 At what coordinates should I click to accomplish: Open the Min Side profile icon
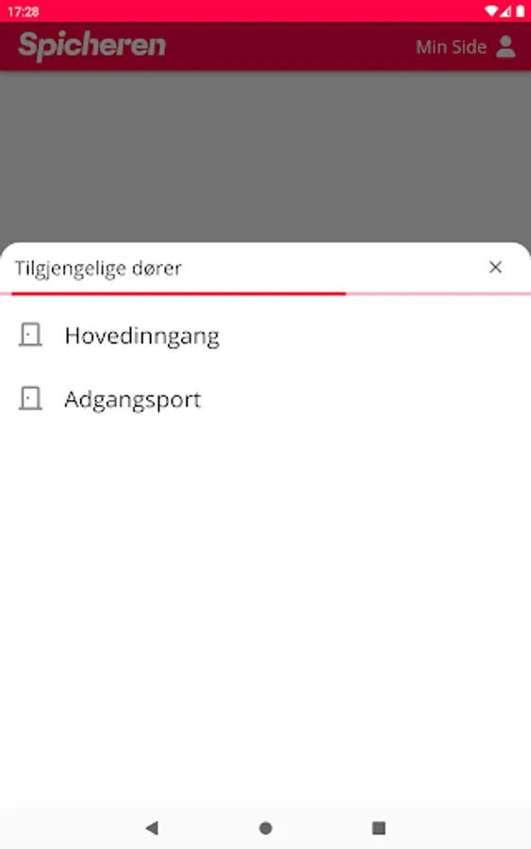click(x=506, y=46)
